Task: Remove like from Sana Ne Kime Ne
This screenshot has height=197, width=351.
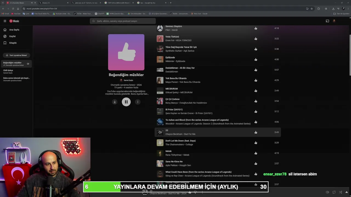Action: click(256, 163)
